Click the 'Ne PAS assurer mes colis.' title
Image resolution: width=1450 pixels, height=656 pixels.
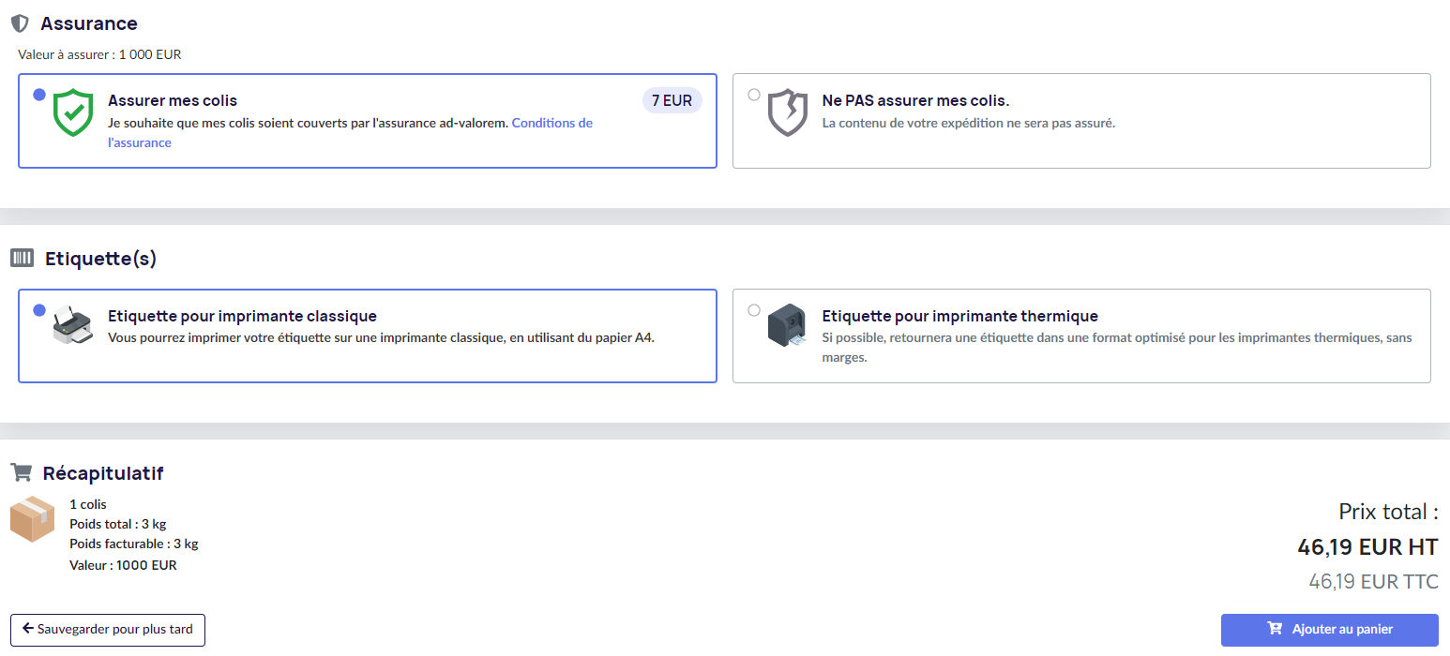(915, 100)
